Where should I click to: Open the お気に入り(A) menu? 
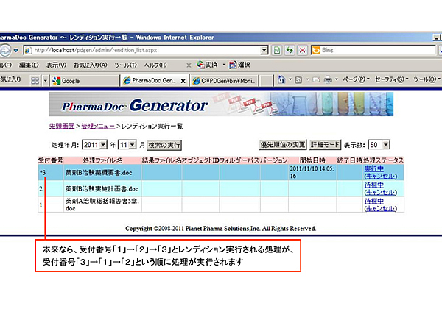tap(90, 65)
